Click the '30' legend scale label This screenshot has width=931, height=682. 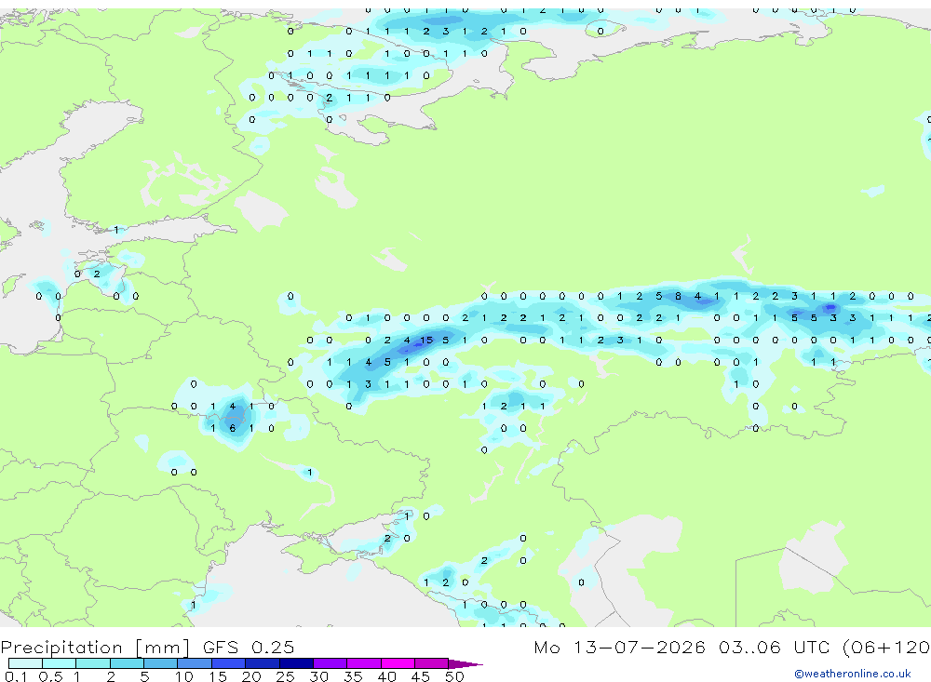coord(318,676)
